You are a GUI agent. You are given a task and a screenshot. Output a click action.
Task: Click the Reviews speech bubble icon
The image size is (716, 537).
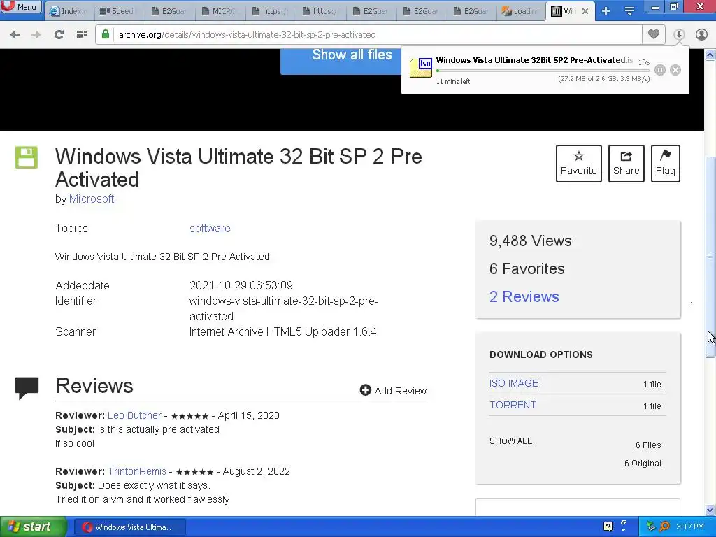(27, 388)
